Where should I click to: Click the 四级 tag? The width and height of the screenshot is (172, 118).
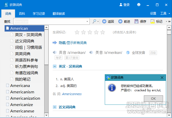point(153,53)
